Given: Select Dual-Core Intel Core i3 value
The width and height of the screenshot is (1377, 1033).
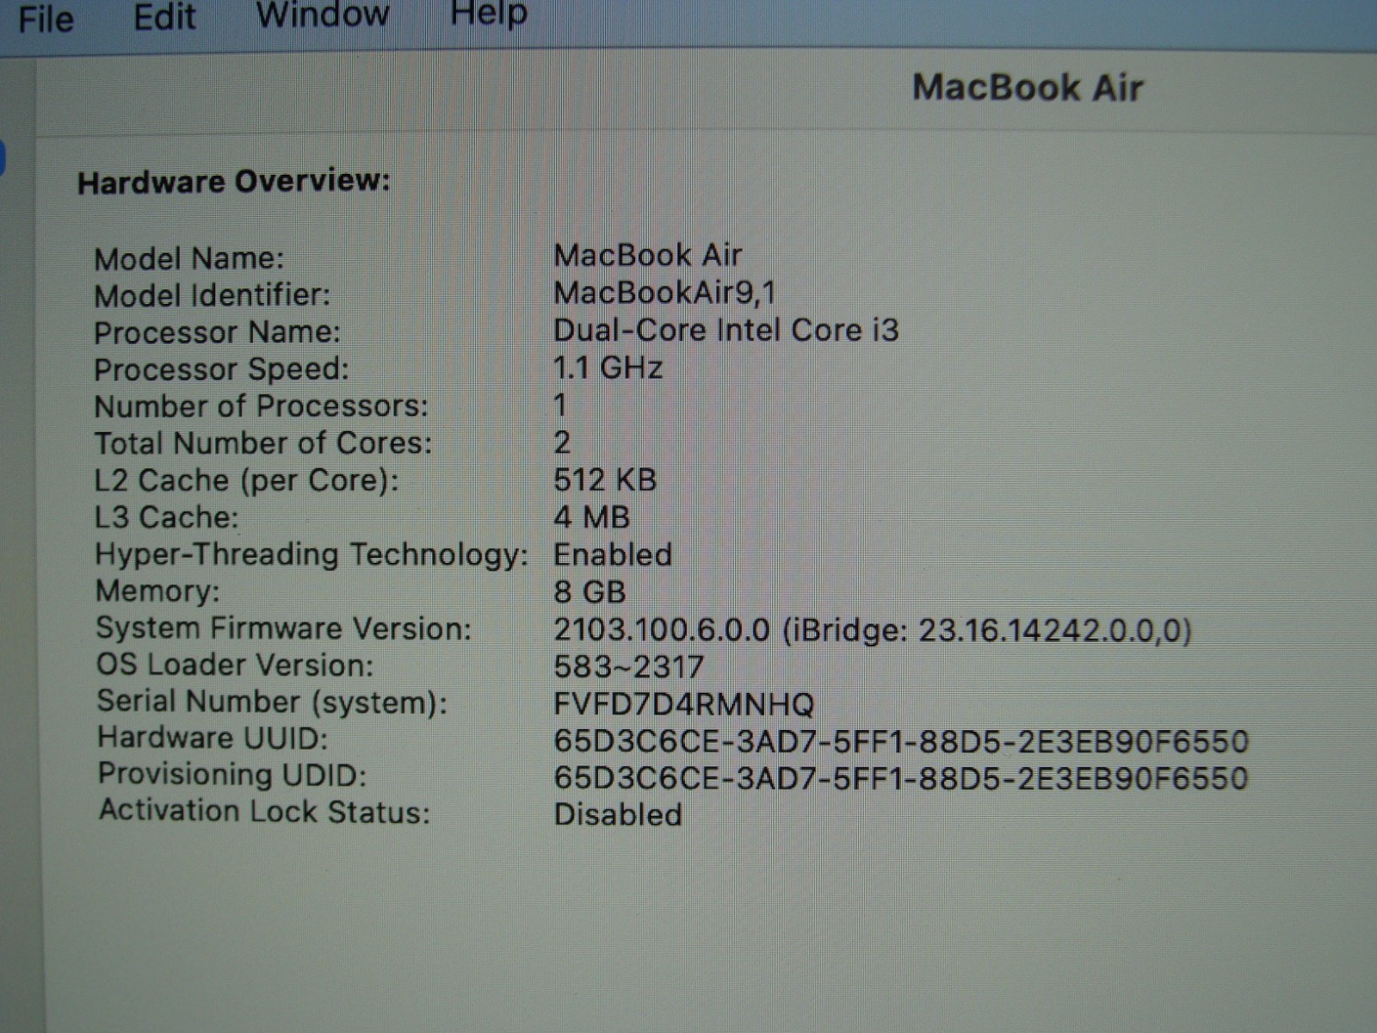Looking at the screenshot, I should point(726,330).
